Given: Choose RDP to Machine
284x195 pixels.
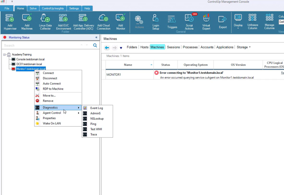Looking at the screenshot, I should click(58, 89).
